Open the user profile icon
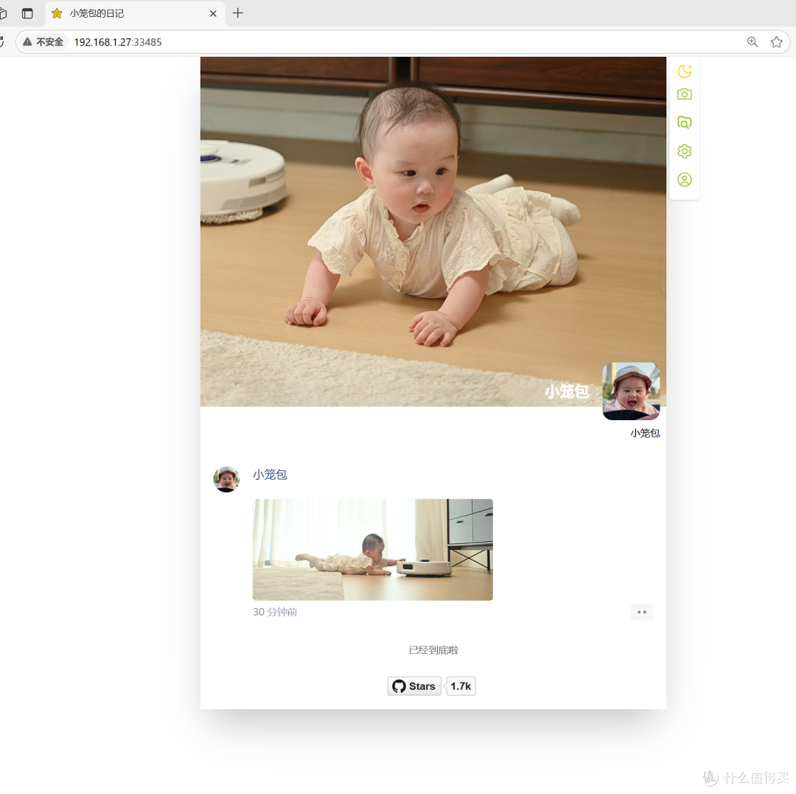 (684, 180)
